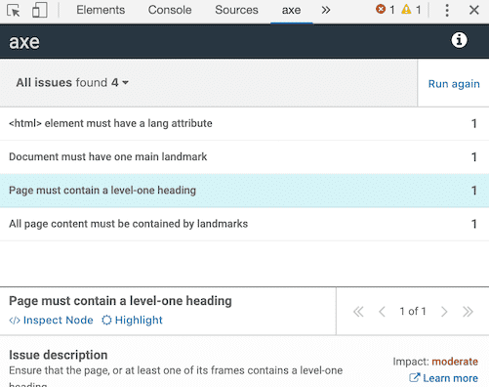The height and width of the screenshot is (387, 489).
Task: Click the Issue description heading
Action: (x=59, y=355)
